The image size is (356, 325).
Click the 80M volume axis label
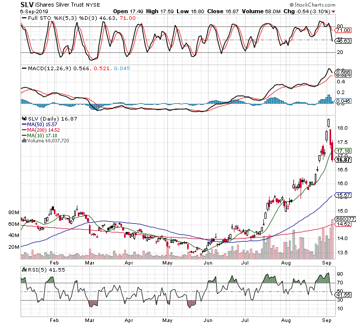(14, 213)
